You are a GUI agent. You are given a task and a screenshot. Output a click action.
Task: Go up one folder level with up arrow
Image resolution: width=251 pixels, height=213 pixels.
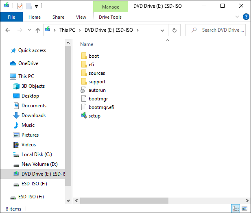click(x=38, y=30)
